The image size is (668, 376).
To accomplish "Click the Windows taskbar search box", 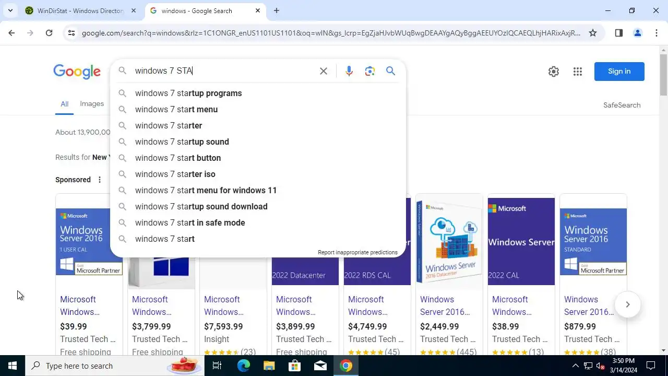I will click(114, 366).
